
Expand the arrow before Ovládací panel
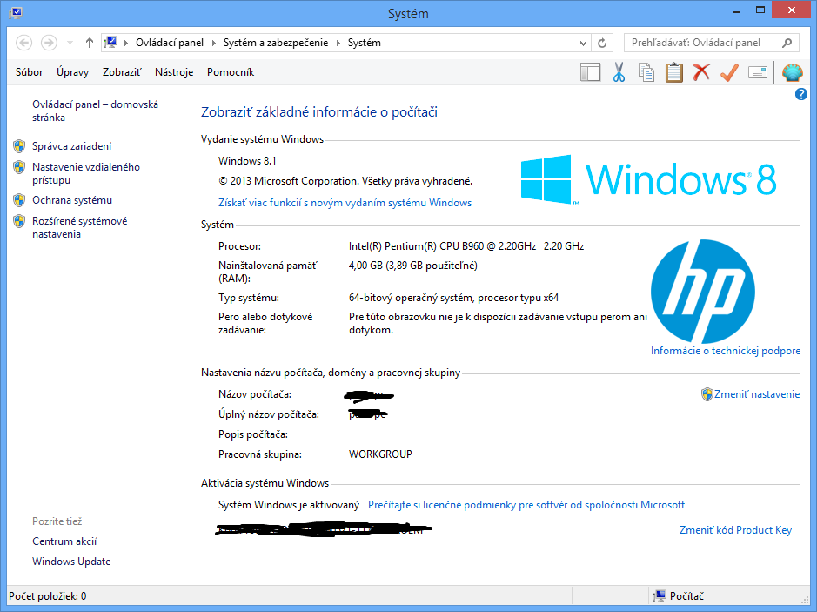click(x=125, y=43)
